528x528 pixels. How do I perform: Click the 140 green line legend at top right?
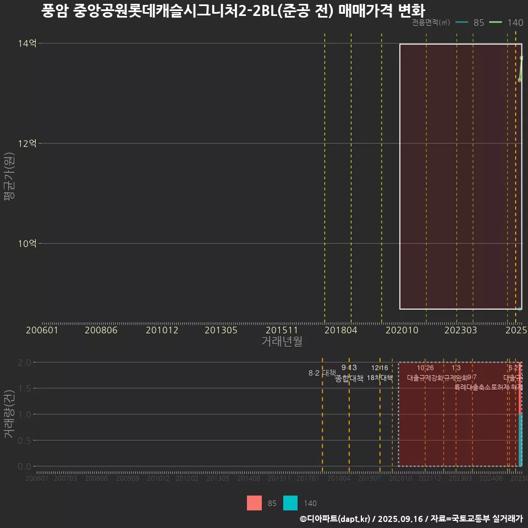tap(506, 23)
